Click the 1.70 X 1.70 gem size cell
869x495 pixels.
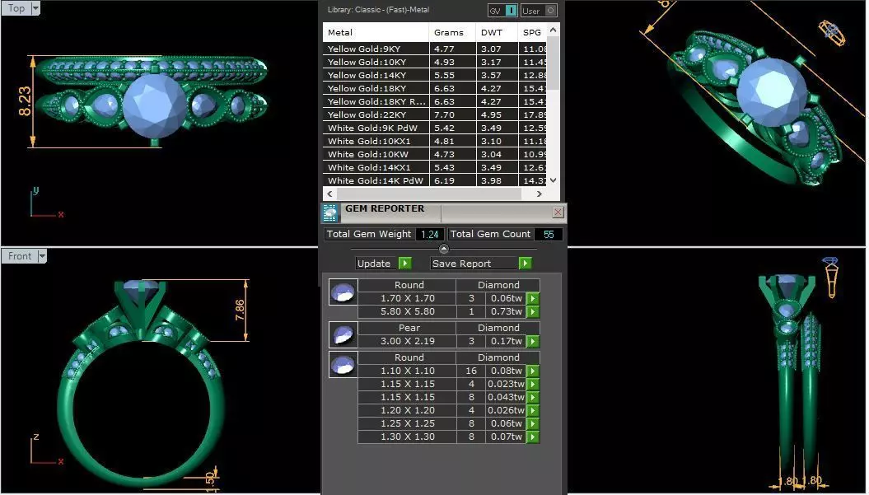coord(408,298)
